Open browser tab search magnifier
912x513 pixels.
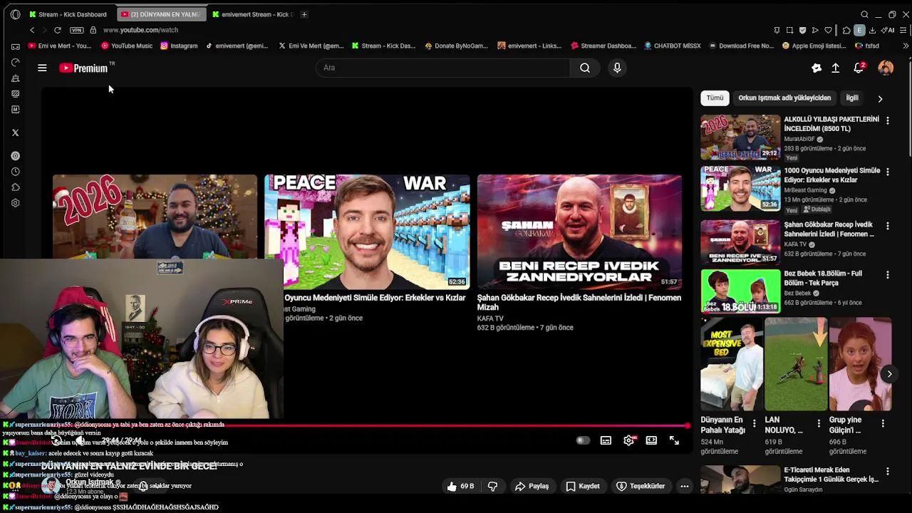[864, 14]
